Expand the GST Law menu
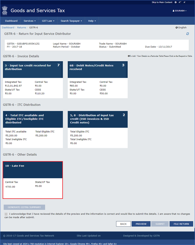195x245 pixels. [x=48, y=21]
